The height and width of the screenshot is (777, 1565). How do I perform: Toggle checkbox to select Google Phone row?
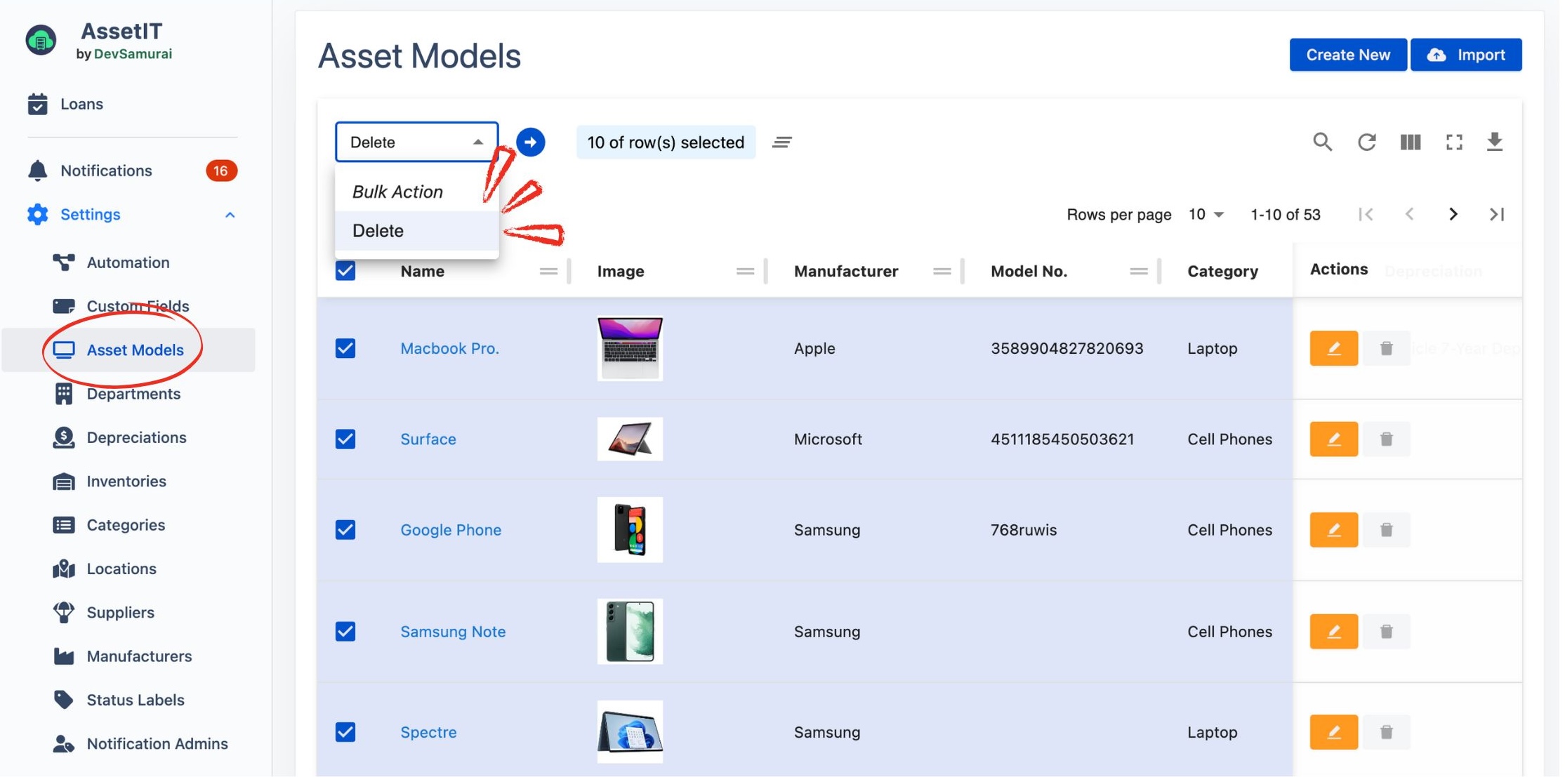coord(345,530)
